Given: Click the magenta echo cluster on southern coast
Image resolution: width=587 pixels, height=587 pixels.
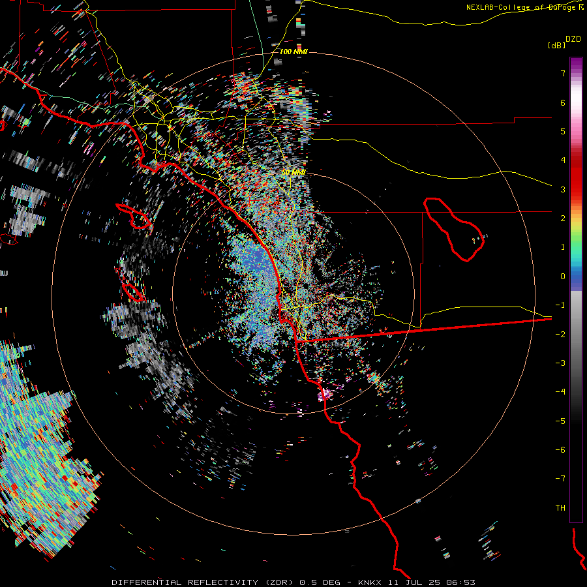Looking at the screenshot, I should pyautogui.click(x=325, y=395).
